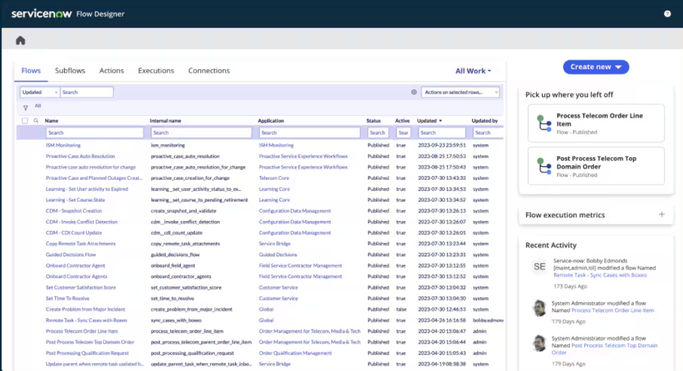This screenshot has height=371, width=683.
Task: Open the ISM Monitoring flow
Action: 63,145
